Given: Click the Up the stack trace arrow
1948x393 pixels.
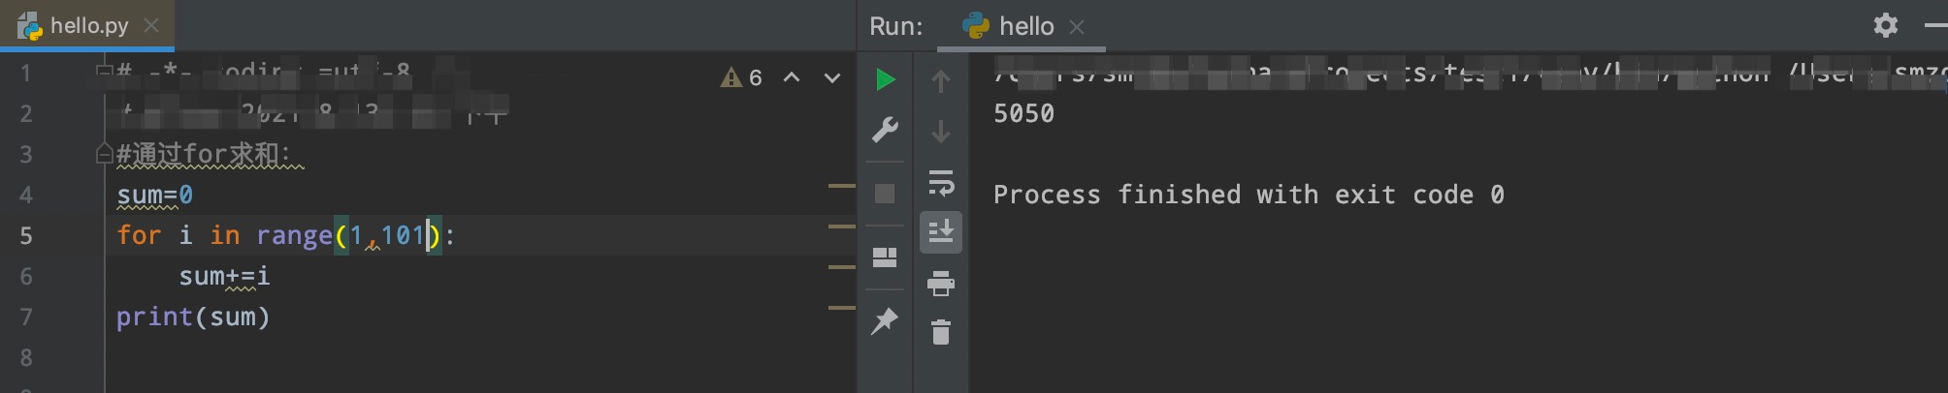Looking at the screenshot, I should coord(940,81).
